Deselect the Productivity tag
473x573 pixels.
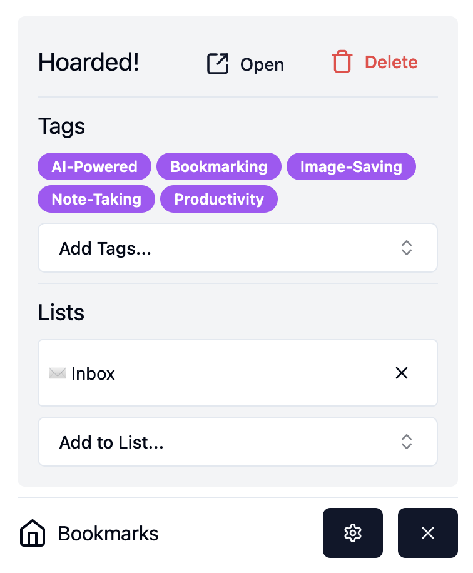tap(218, 199)
